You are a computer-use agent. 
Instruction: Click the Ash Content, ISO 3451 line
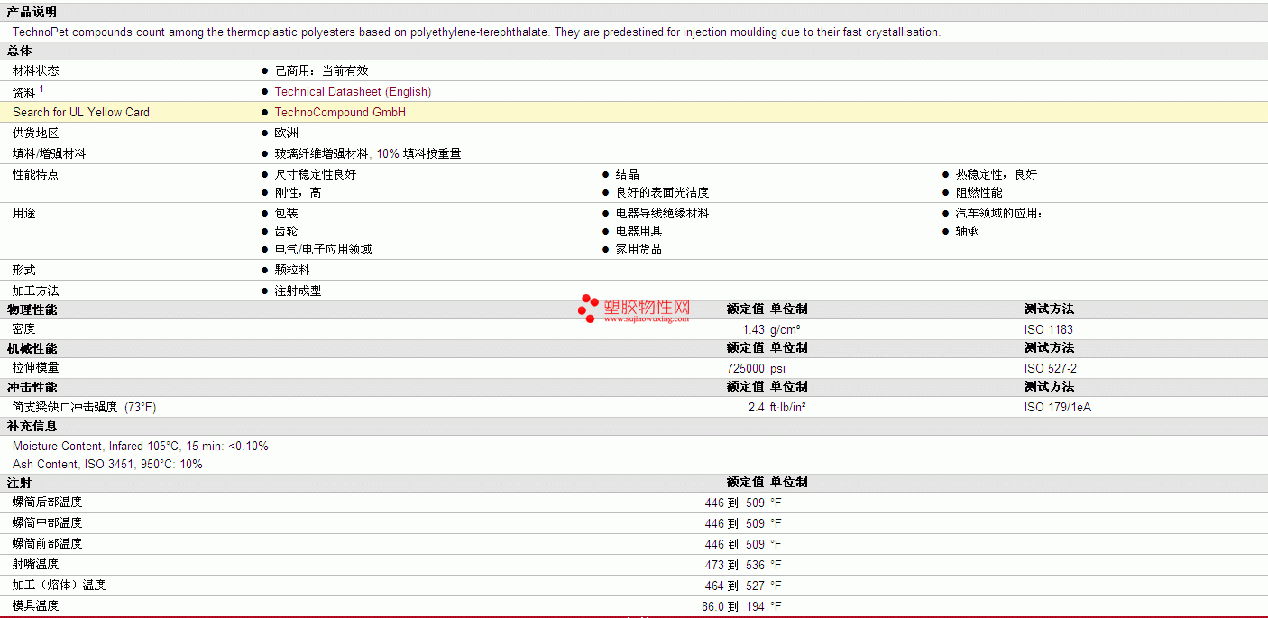107,464
